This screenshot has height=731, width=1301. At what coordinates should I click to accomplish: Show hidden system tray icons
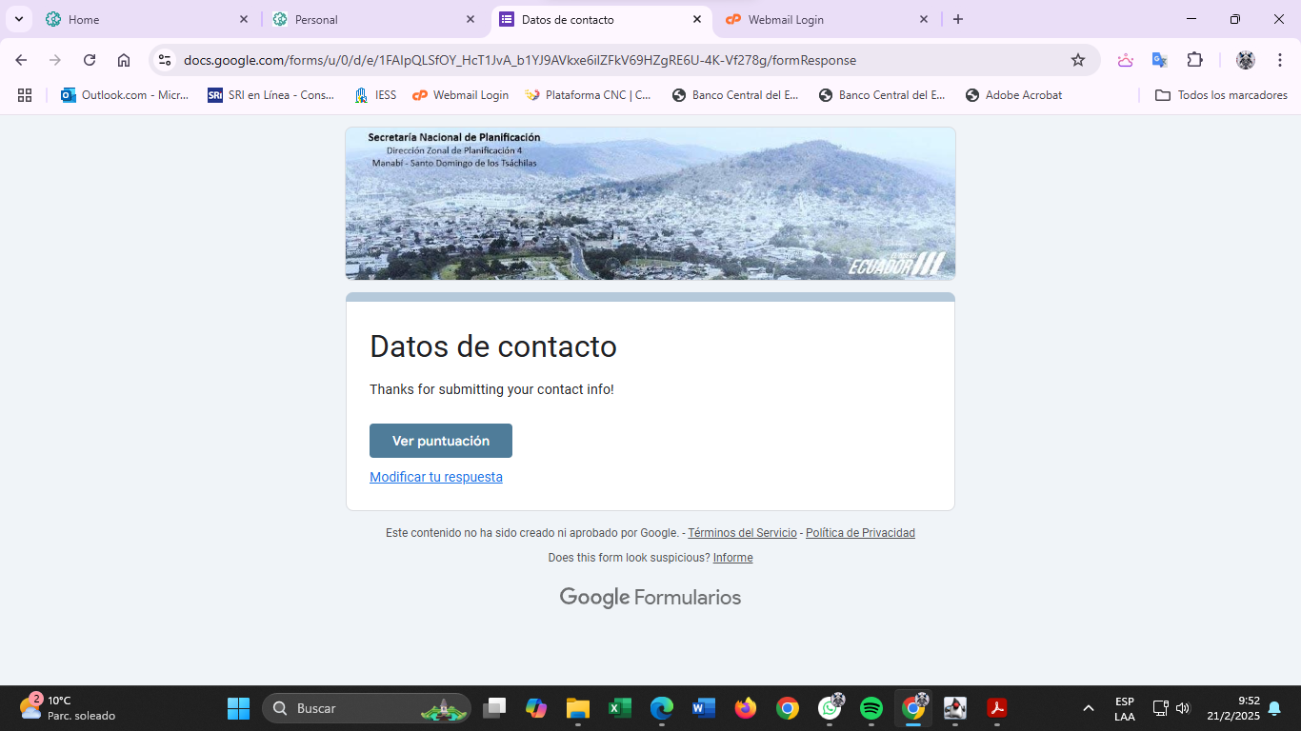(1088, 708)
